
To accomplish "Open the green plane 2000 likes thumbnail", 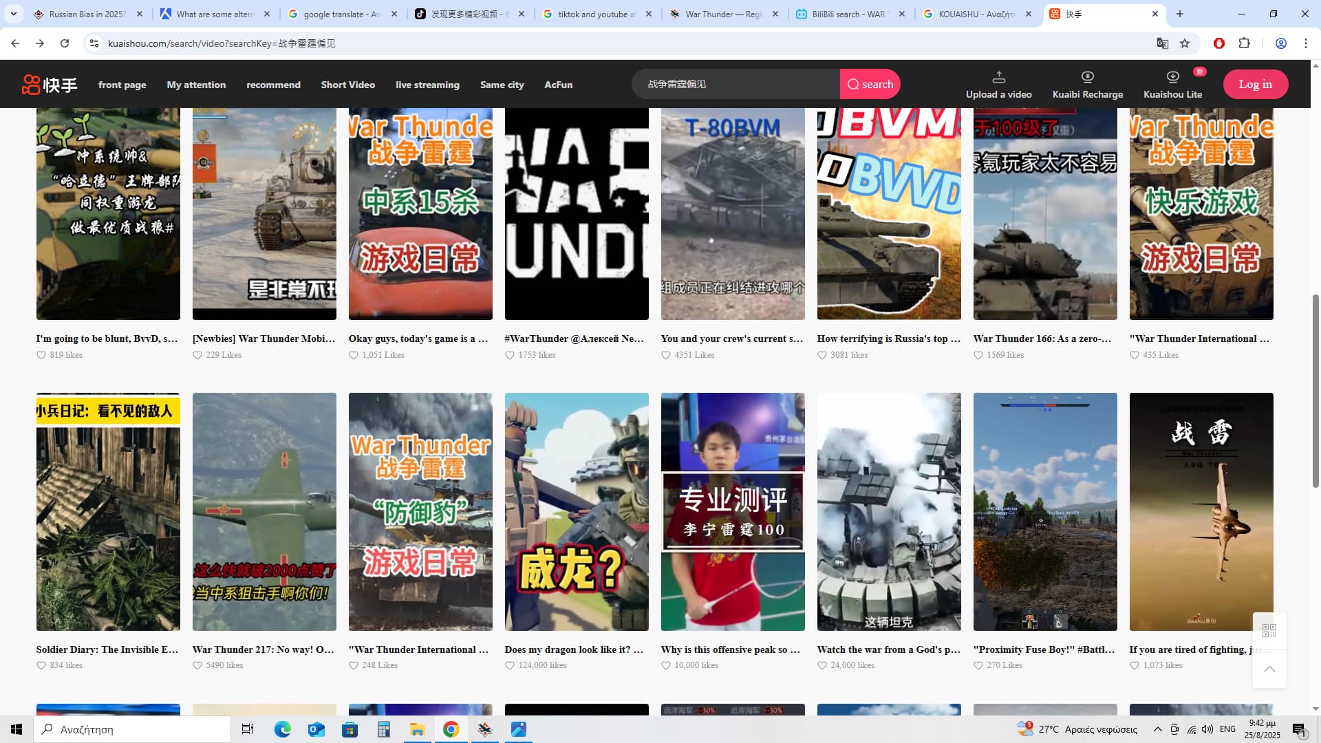I will click(x=264, y=512).
